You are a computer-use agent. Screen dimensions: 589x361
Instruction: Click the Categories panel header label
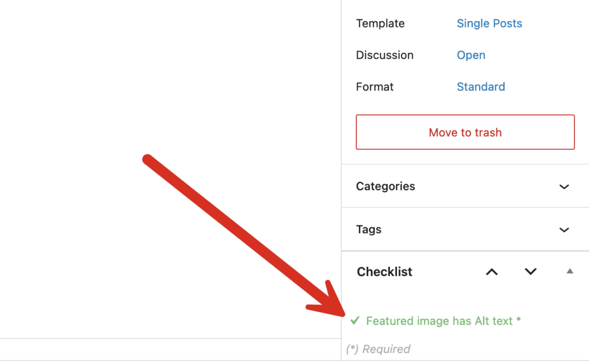coord(385,186)
